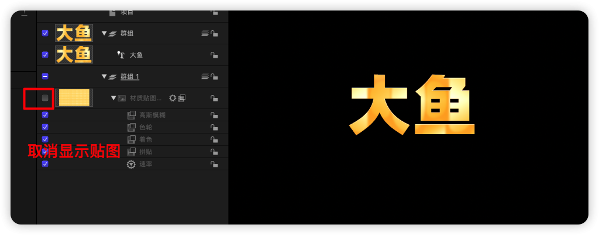
Task: Click the behaviors gear icon on 材质贴图
Action: (x=173, y=98)
